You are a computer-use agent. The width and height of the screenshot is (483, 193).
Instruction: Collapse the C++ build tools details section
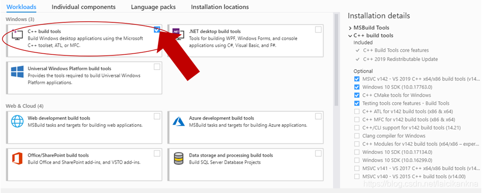[350, 36]
